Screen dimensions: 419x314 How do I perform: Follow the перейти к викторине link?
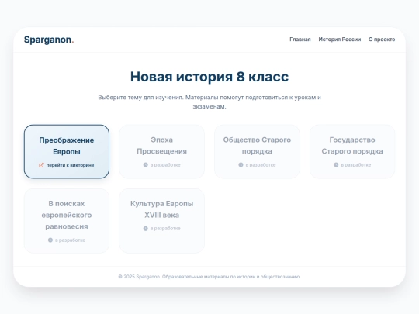pyautogui.click(x=70, y=165)
